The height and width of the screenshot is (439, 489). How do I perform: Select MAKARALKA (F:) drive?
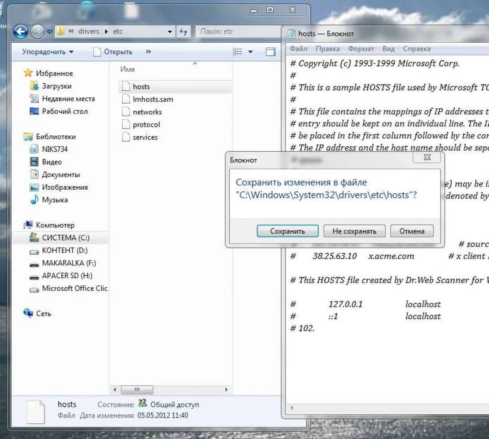coord(69,263)
